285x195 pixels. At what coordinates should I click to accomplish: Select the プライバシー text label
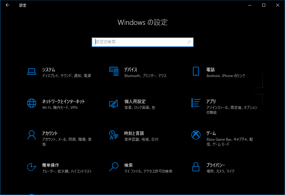[216, 165]
